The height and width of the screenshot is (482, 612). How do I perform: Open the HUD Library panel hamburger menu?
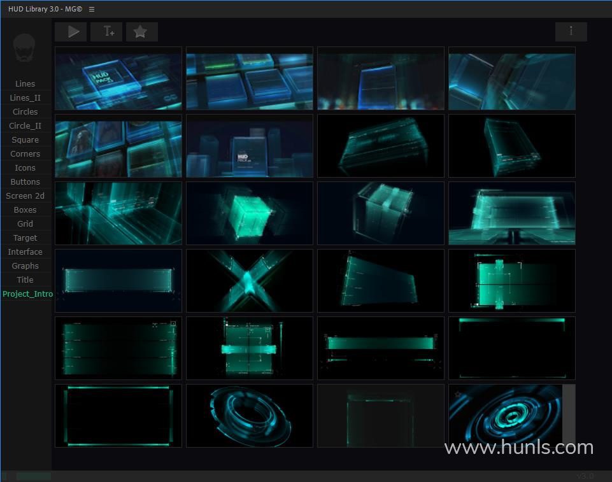[x=92, y=9]
